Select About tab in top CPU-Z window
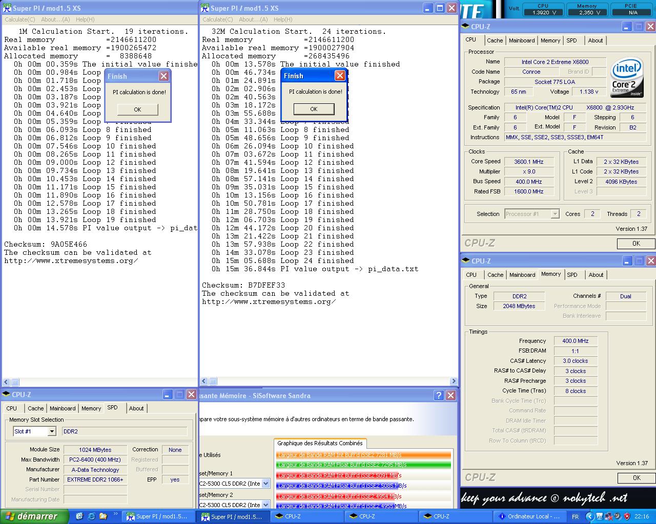Screen dimensions: 656x524 tap(596, 40)
